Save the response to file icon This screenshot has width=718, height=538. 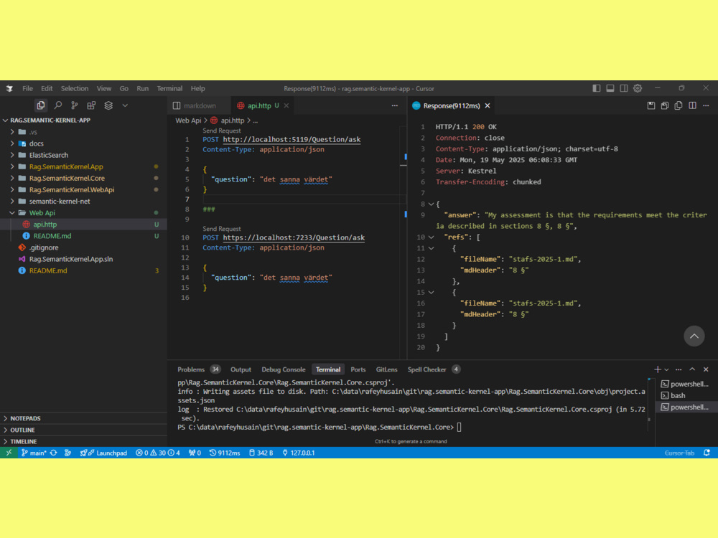tap(651, 105)
